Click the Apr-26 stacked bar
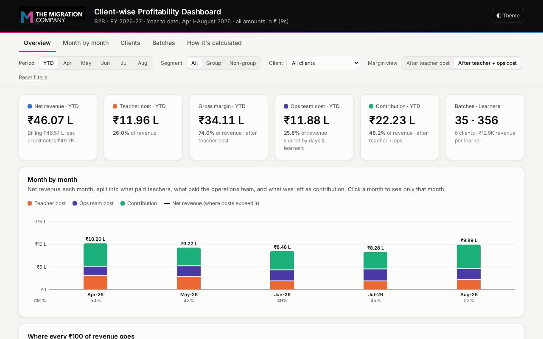Image resolution: width=543 pixels, height=339 pixels. 95,266
